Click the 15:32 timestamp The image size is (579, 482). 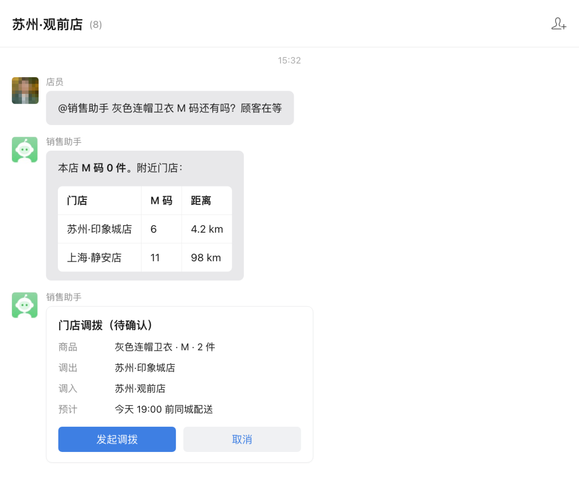[289, 60]
